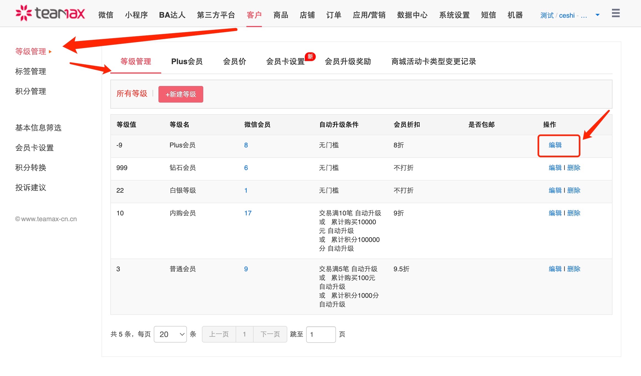
Task: Expand 等级管理 sidebar item
Action: (x=31, y=51)
